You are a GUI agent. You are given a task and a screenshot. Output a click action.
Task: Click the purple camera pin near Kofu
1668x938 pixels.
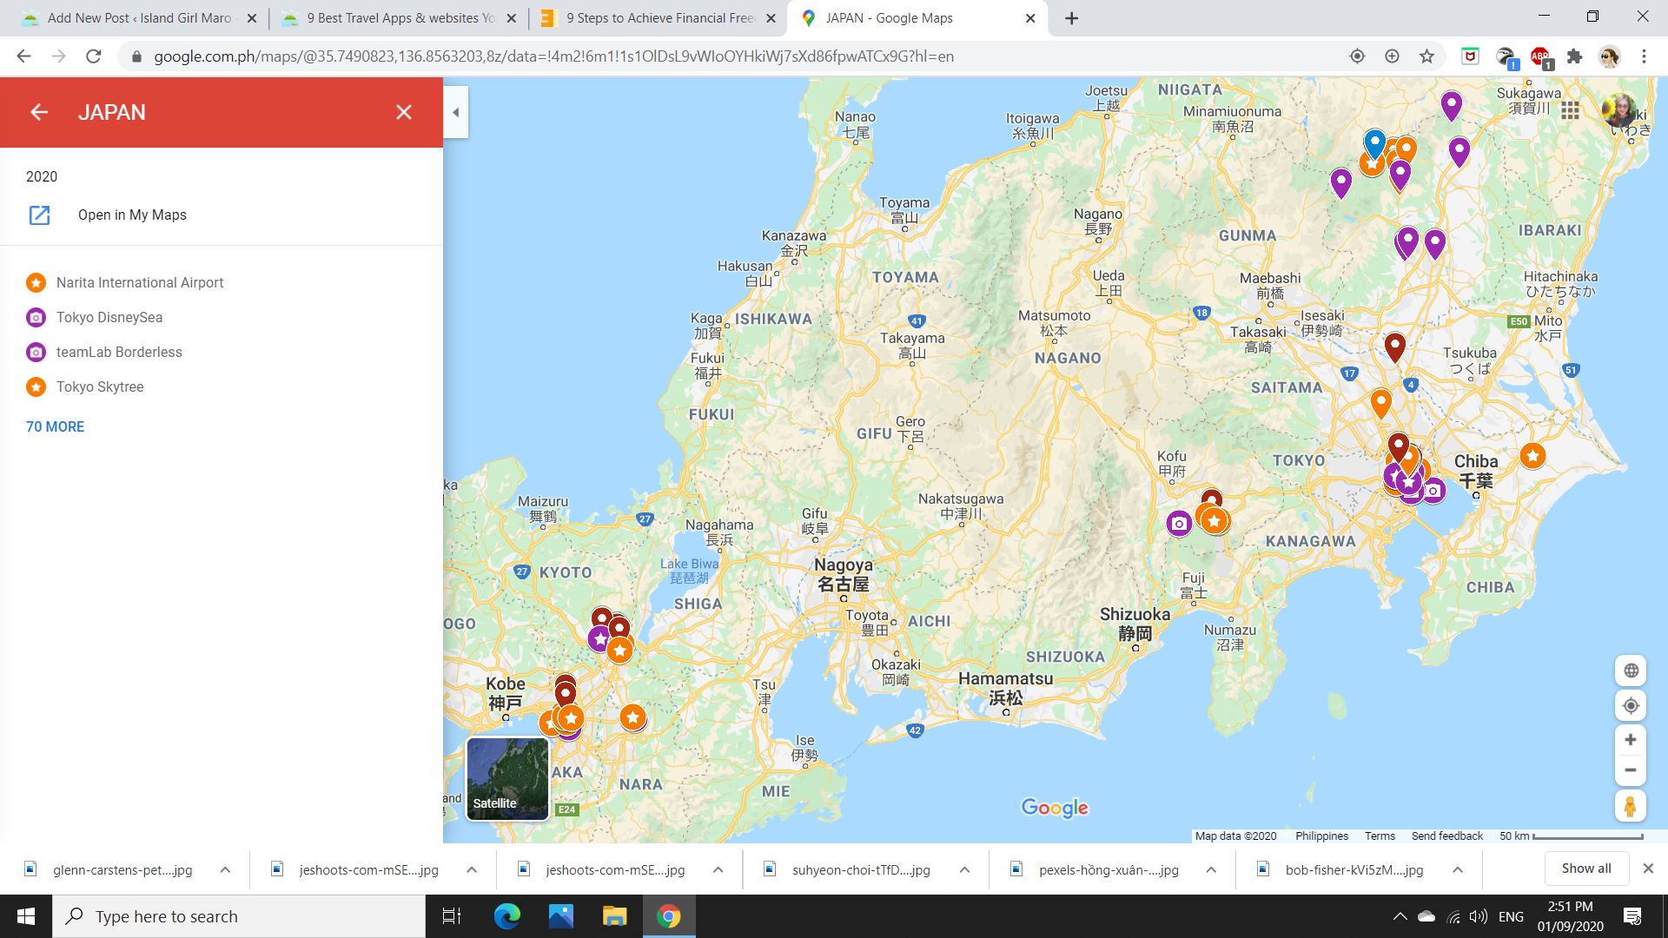[x=1179, y=524]
